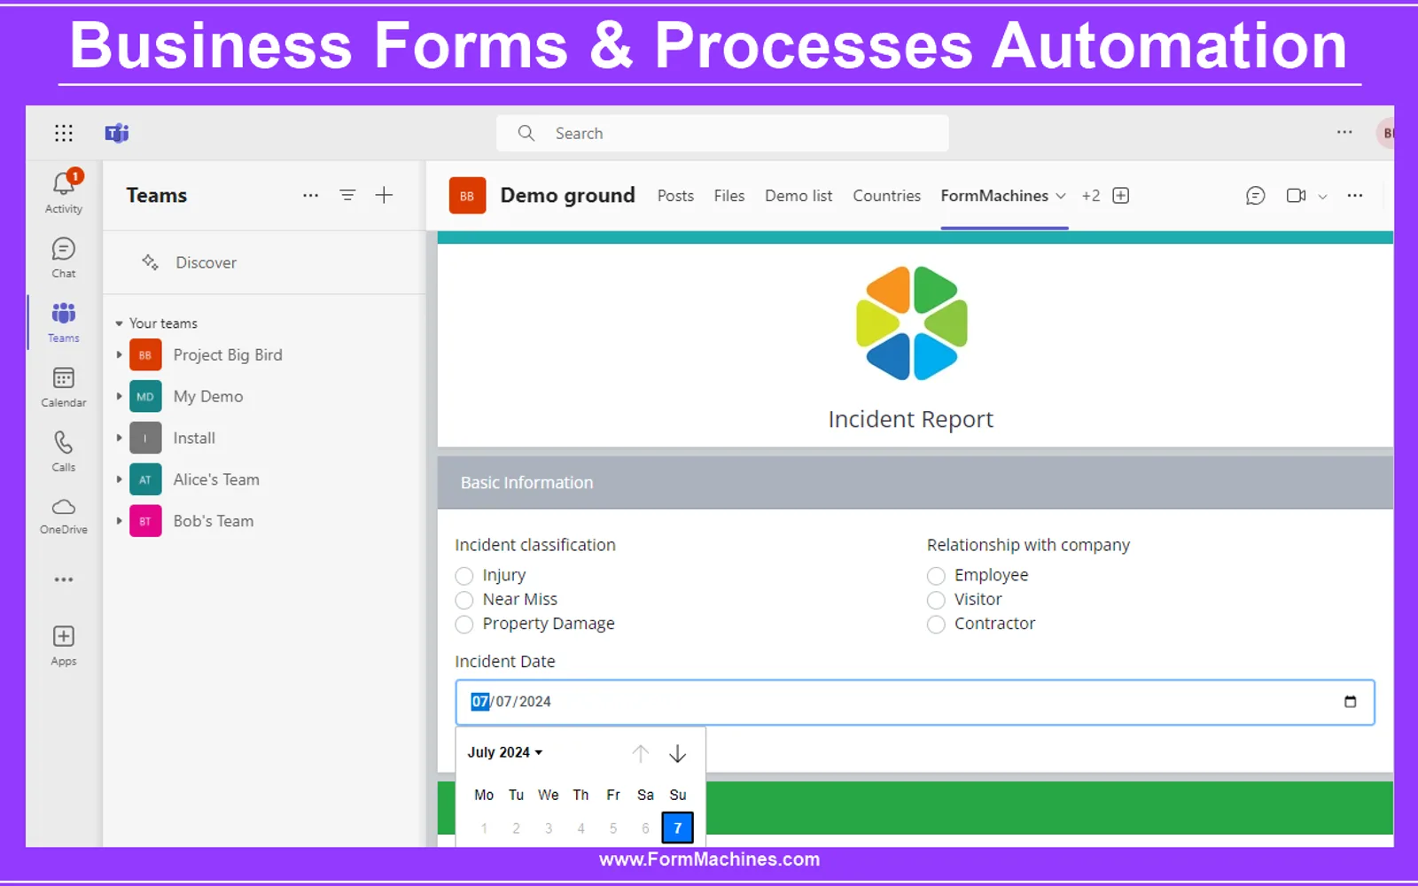Select the Near Miss radio button

464,600
